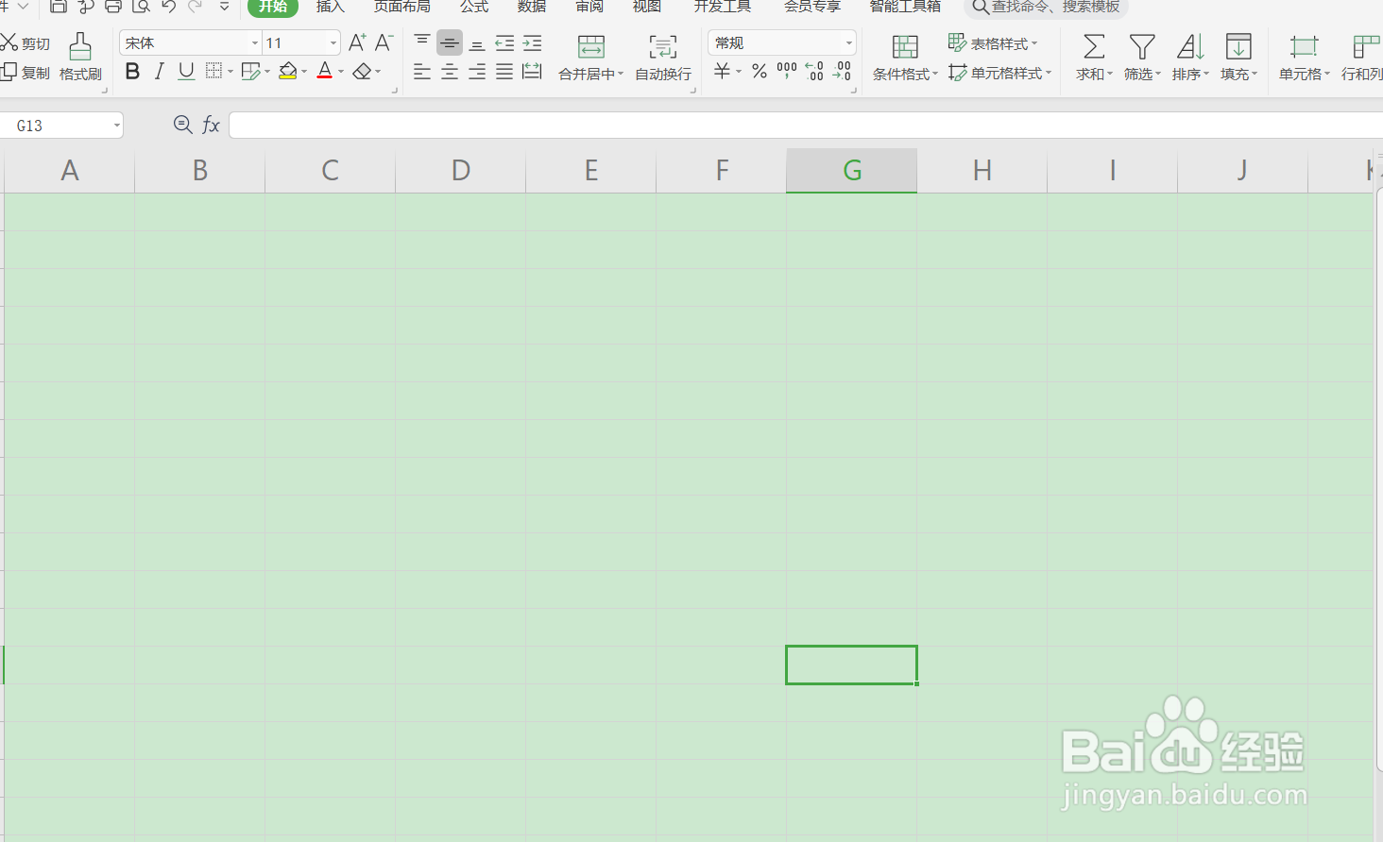Decrease indent of cell content
Image resolution: width=1383 pixels, height=842 pixels.
coord(504,42)
